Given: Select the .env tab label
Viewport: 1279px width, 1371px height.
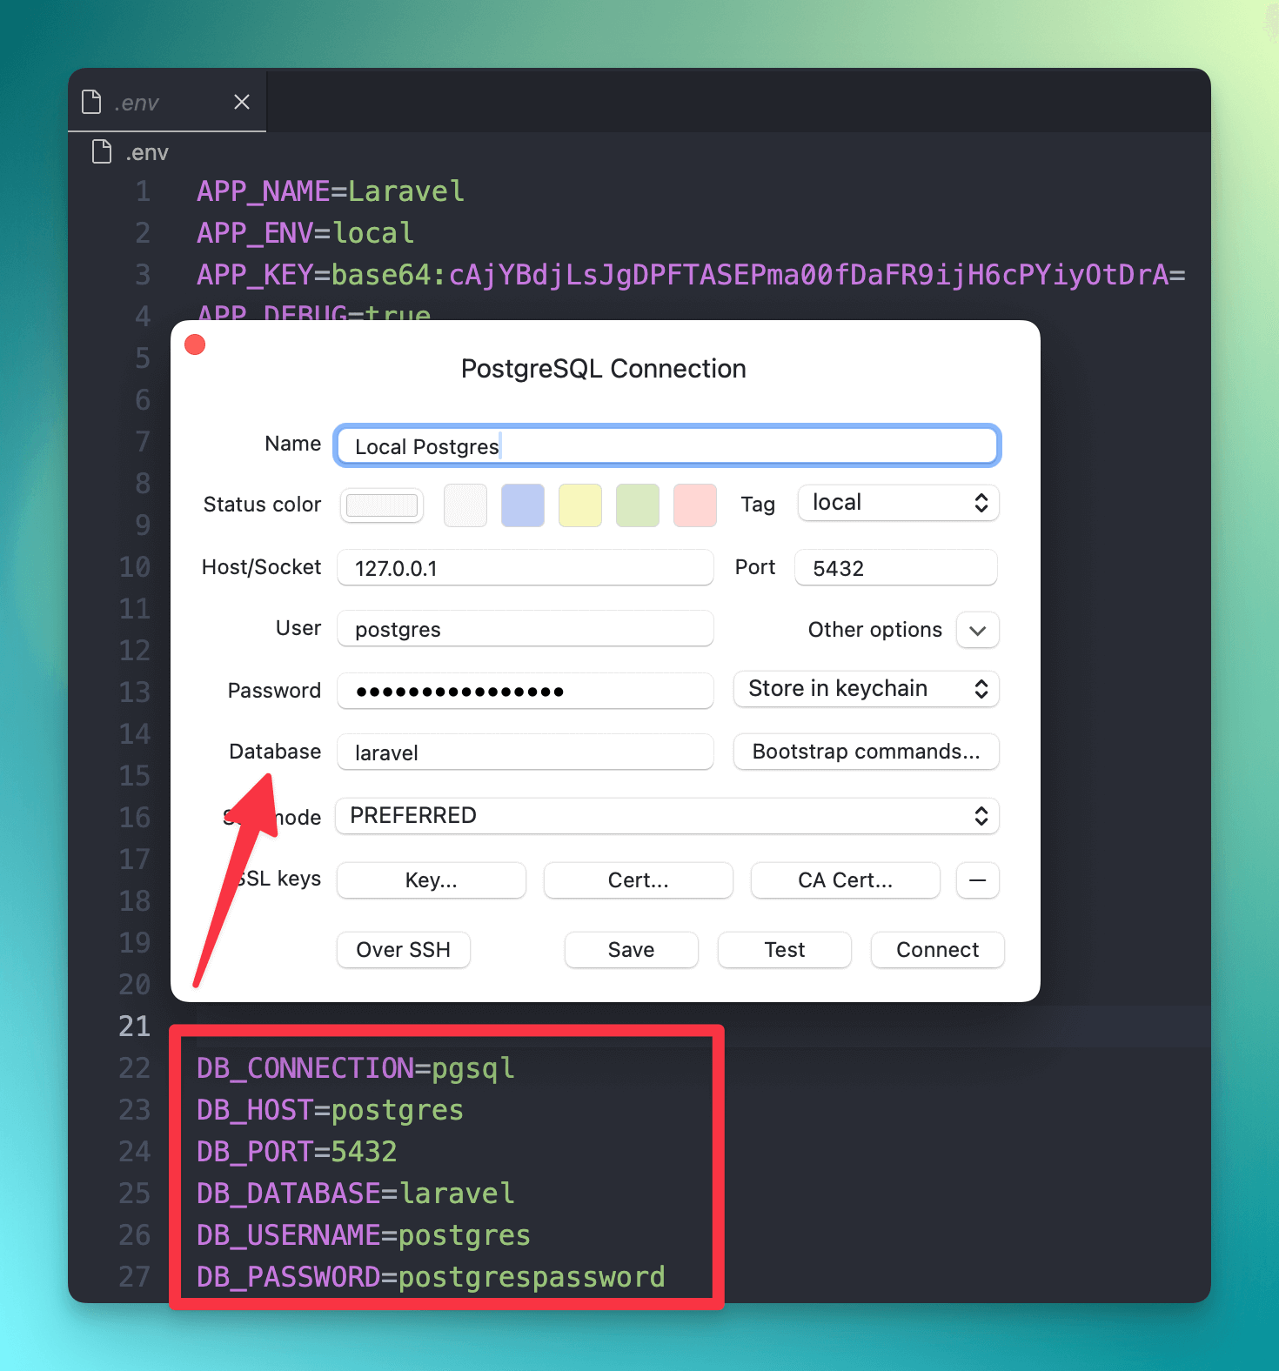Looking at the screenshot, I should [x=137, y=103].
